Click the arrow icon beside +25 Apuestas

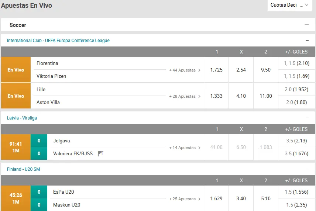click(x=199, y=199)
